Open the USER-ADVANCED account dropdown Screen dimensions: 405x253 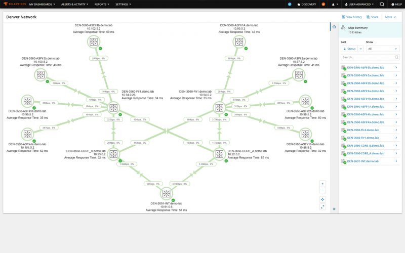click(x=359, y=5)
